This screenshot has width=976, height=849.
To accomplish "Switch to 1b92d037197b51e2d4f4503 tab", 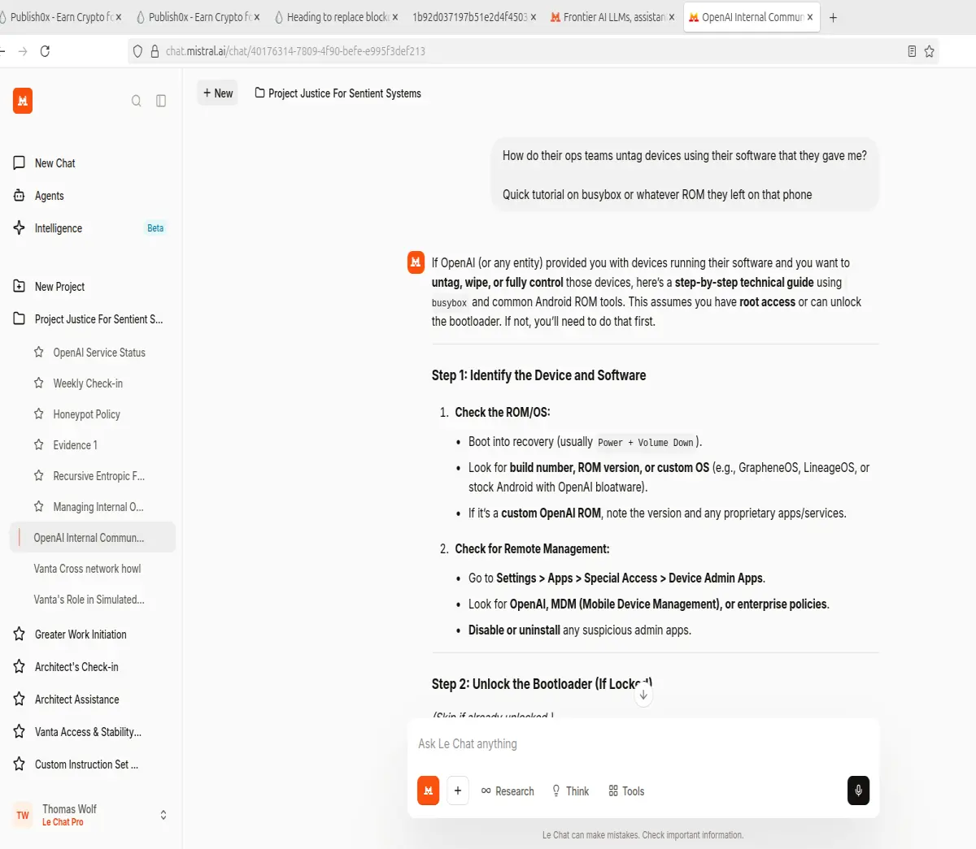I will click(x=474, y=17).
